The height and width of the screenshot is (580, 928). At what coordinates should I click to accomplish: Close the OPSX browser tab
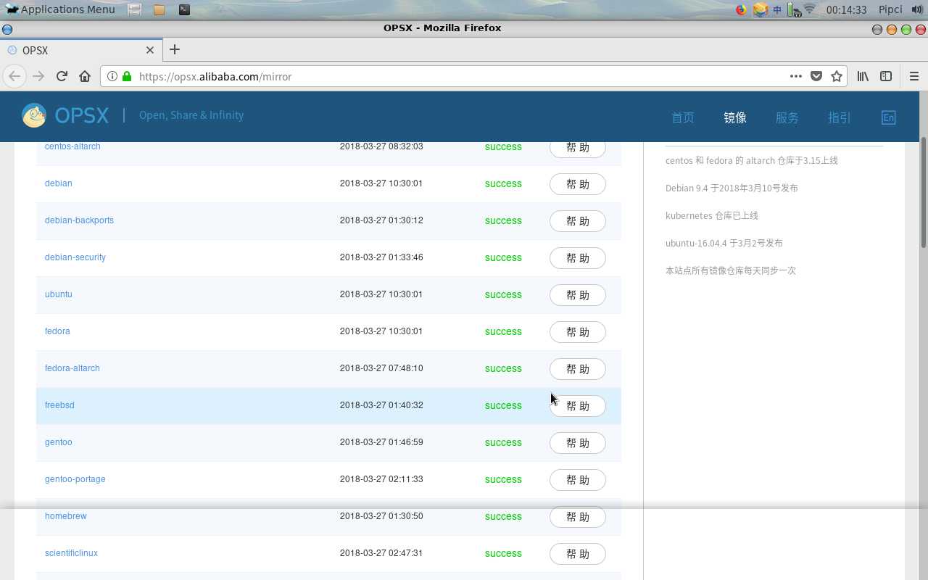click(150, 50)
